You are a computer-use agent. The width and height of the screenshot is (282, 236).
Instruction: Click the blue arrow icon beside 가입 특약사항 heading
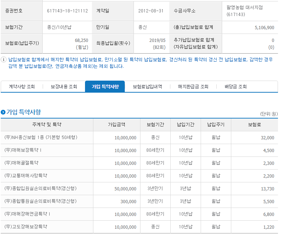coord(3,112)
